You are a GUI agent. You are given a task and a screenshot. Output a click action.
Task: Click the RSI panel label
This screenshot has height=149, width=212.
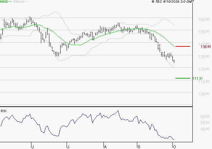point(3,111)
